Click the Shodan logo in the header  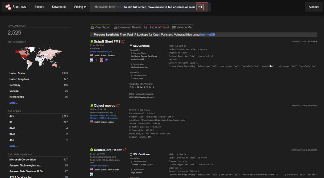point(16,7)
